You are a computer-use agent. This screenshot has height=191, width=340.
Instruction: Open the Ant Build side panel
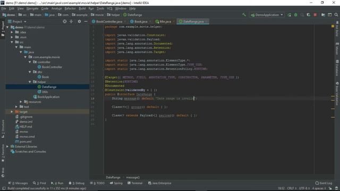(337, 29)
